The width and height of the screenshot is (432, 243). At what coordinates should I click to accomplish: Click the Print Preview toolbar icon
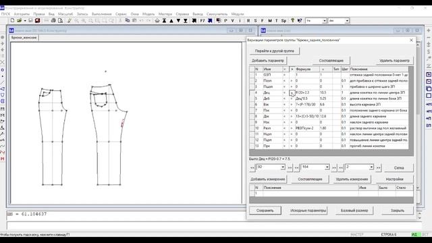point(60,21)
